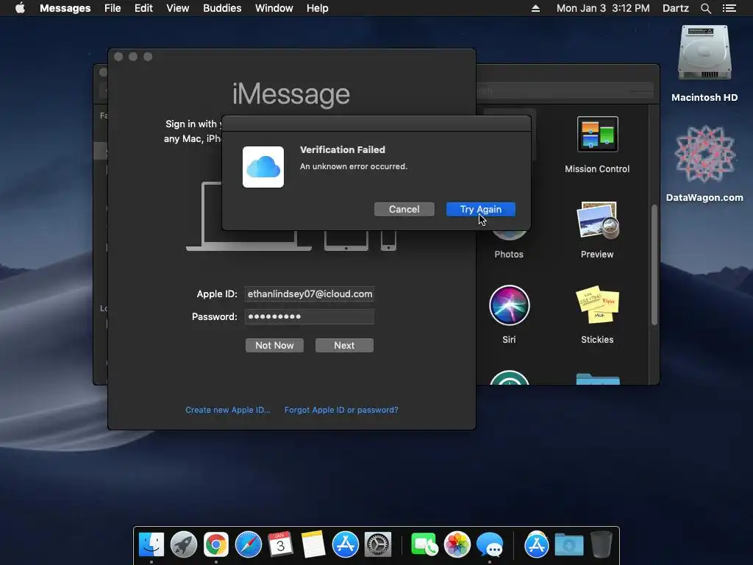Click the iCloud icon in the error dialog

tap(263, 167)
